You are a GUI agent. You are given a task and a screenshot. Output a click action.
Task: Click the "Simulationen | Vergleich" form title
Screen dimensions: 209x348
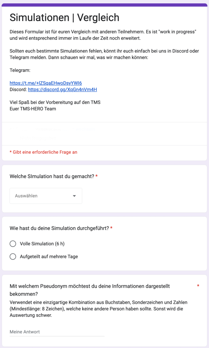pos(65,17)
